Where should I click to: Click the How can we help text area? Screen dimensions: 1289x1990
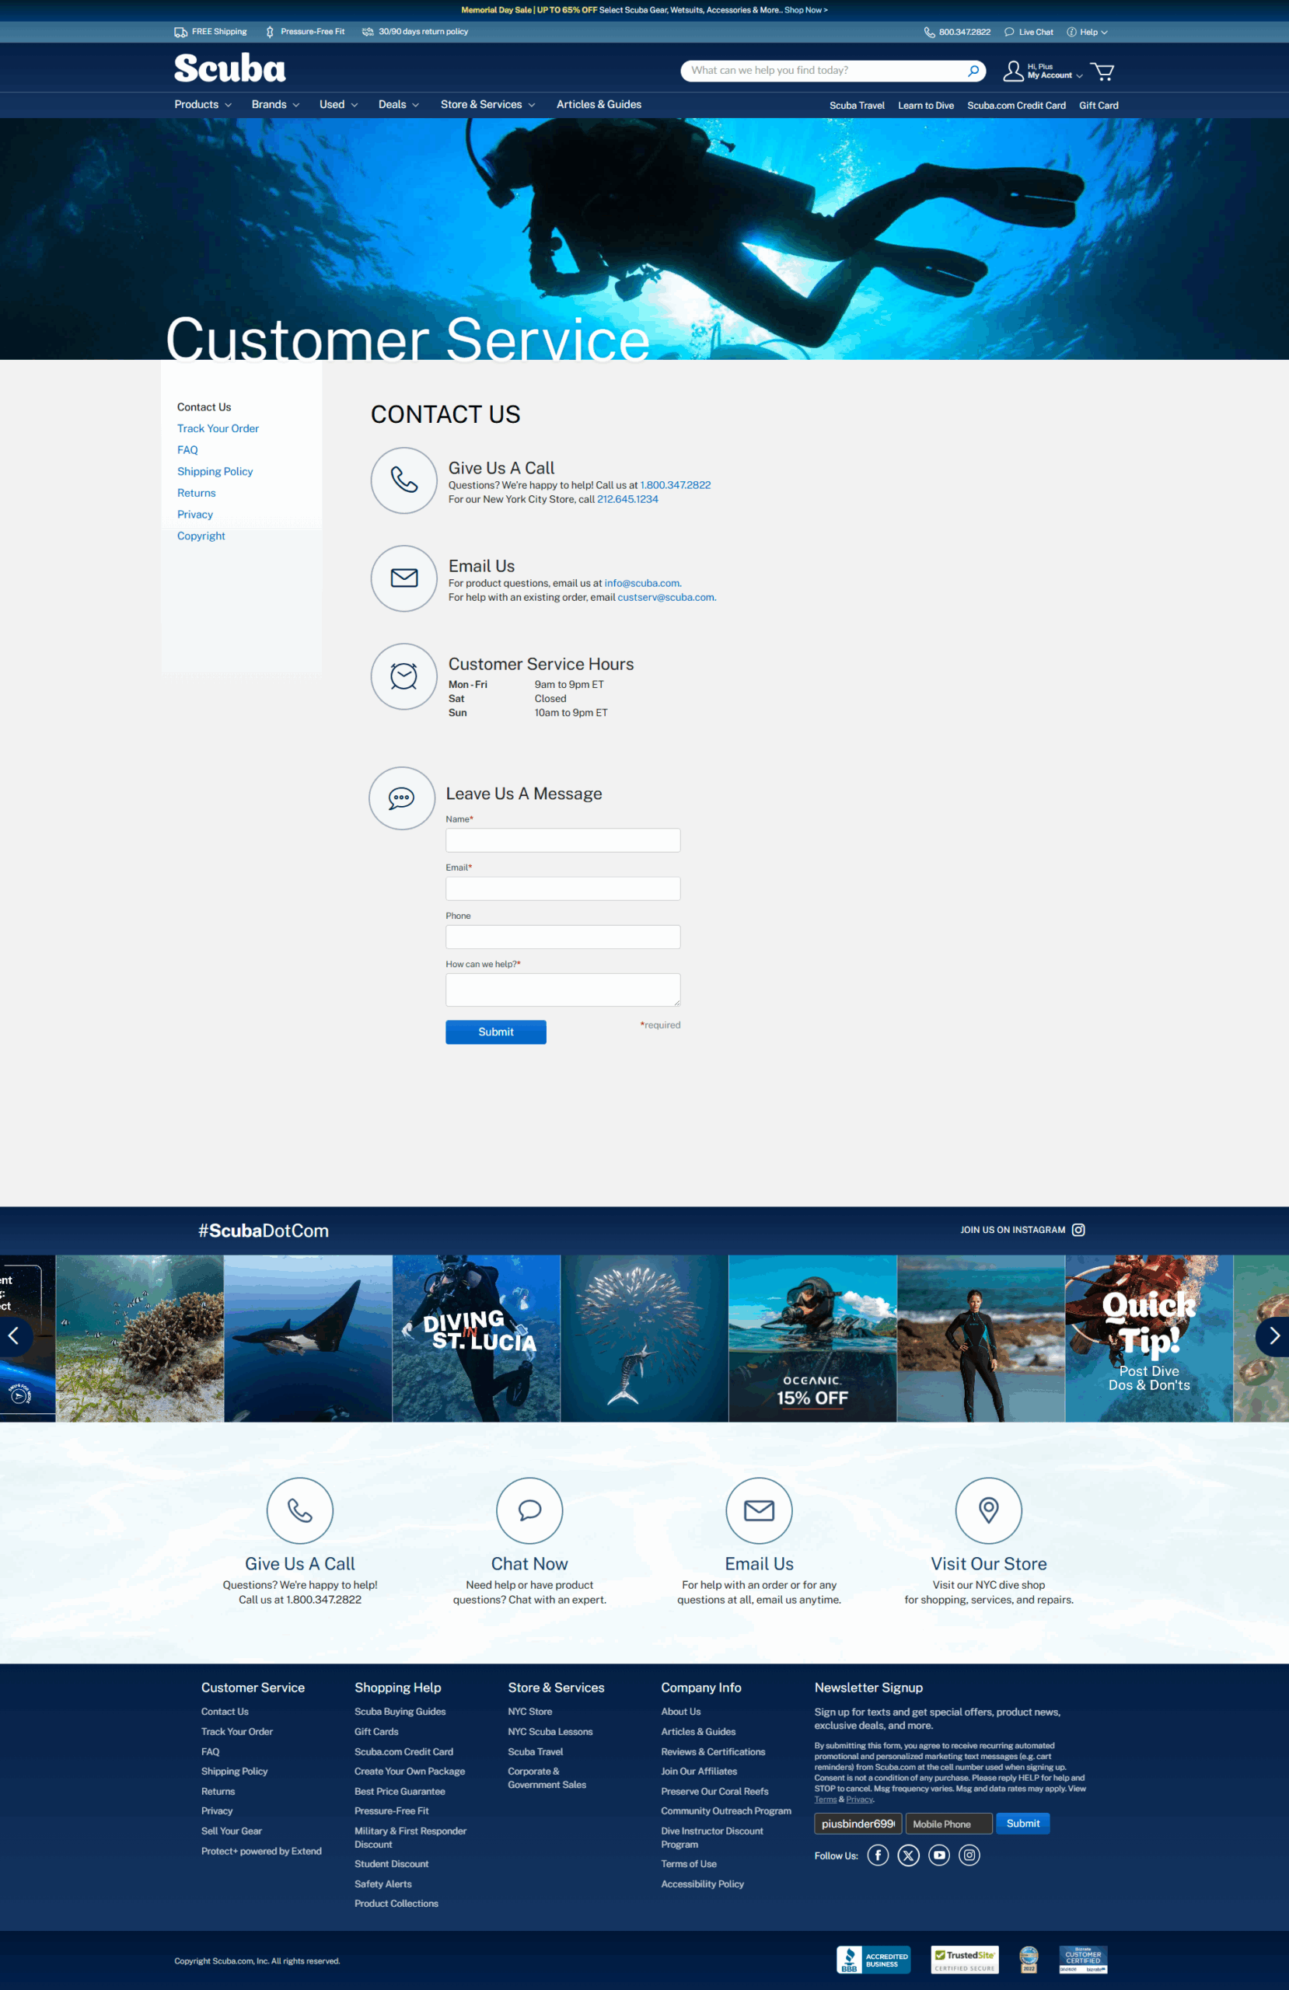click(x=563, y=990)
